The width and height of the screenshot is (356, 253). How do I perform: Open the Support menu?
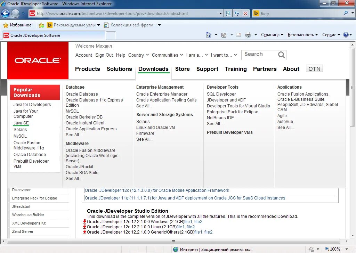207,69
